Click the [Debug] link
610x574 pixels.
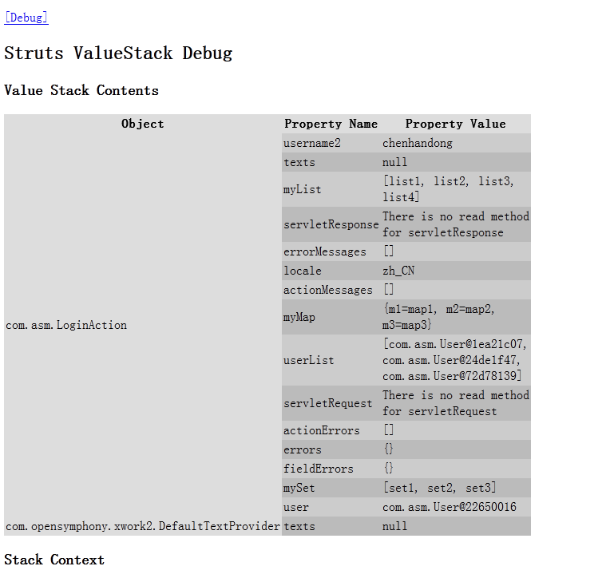coord(26,18)
